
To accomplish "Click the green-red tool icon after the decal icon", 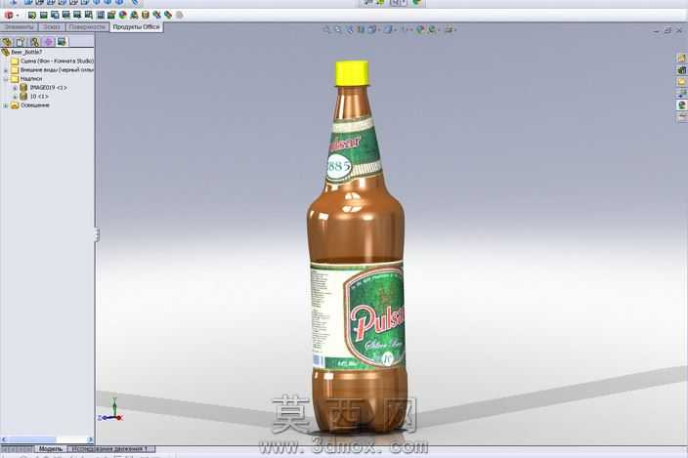I will (156, 15).
